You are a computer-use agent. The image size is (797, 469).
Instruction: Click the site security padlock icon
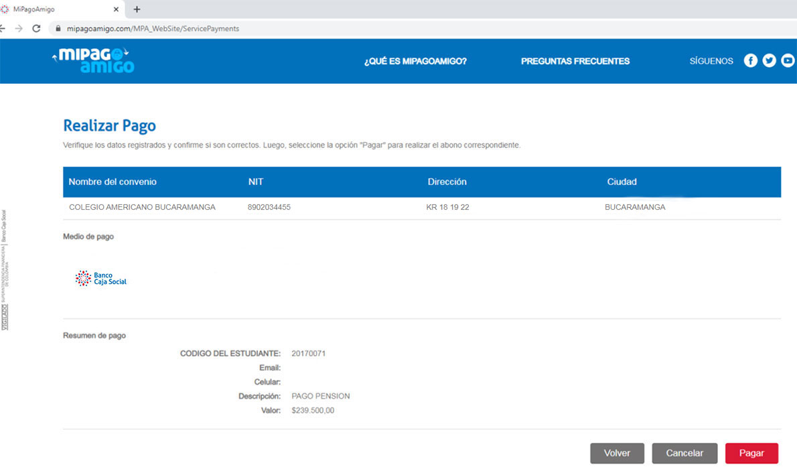[58, 29]
